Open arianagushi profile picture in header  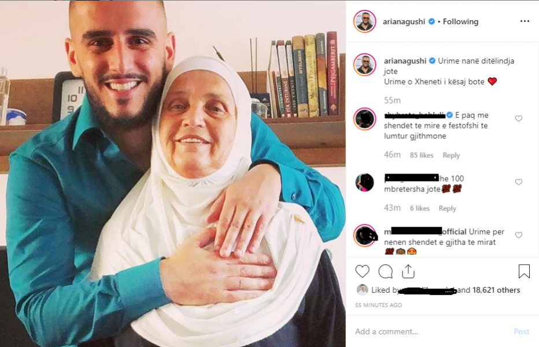click(365, 21)
